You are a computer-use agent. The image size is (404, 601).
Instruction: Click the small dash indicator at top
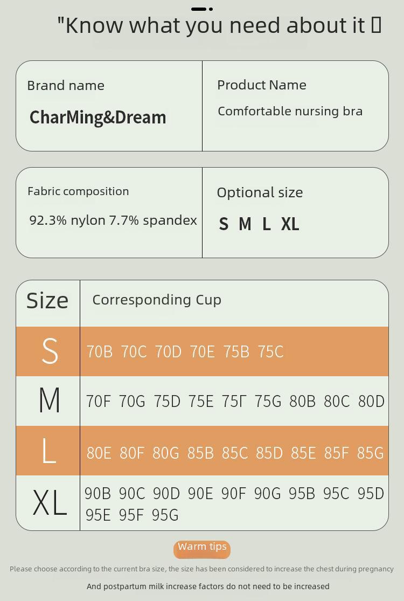[202, 9]
